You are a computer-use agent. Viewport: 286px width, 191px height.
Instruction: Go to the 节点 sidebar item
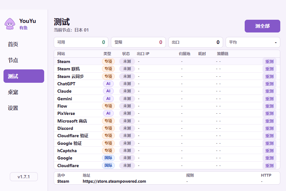tap(24, 60)
